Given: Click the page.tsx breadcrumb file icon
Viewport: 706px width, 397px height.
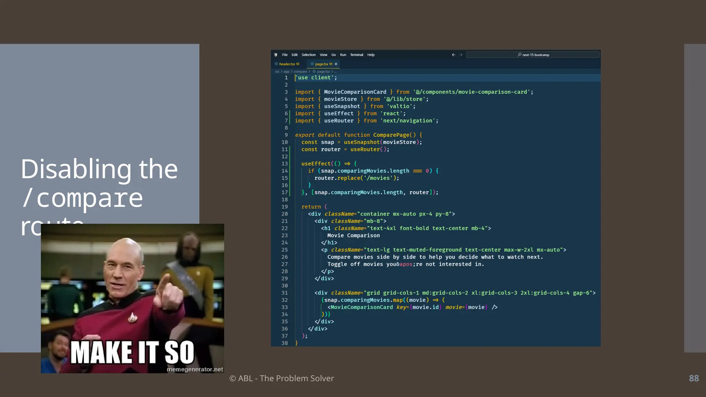Looking at the screenshot, I should (x=314, y=72).
